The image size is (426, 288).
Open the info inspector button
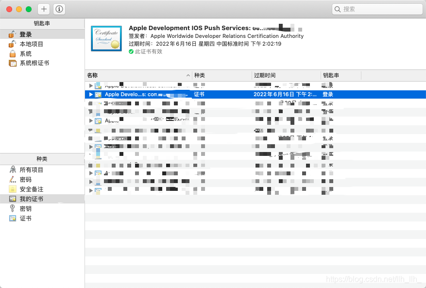(x=59, y=9)
